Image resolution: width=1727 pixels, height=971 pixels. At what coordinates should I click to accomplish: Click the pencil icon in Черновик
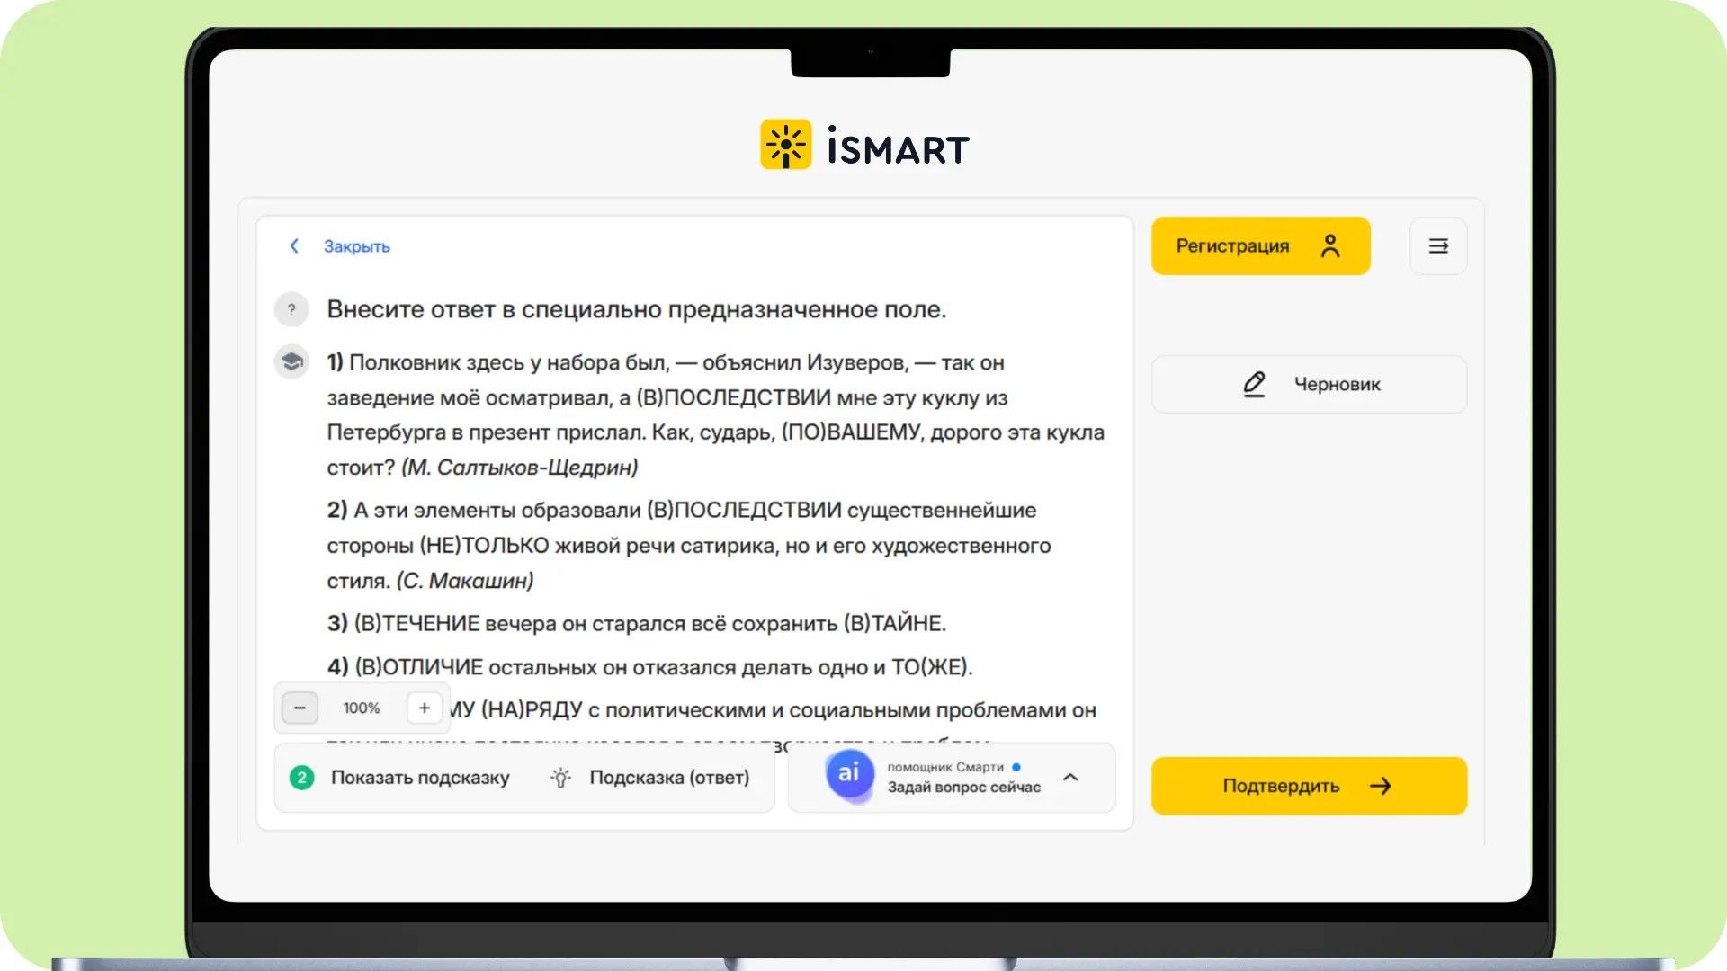pyautogui.click(x=1254, y=385)
